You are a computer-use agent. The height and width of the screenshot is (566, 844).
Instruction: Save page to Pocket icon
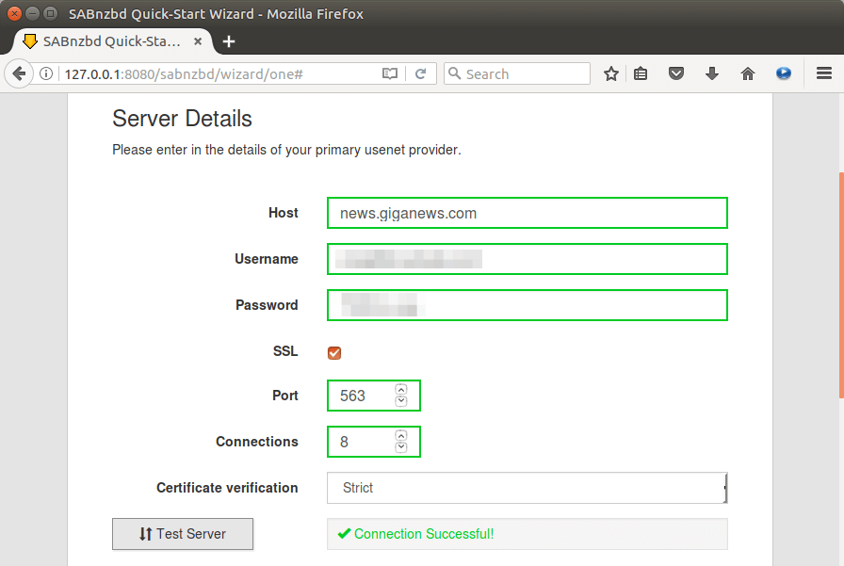tap(675, 73)
